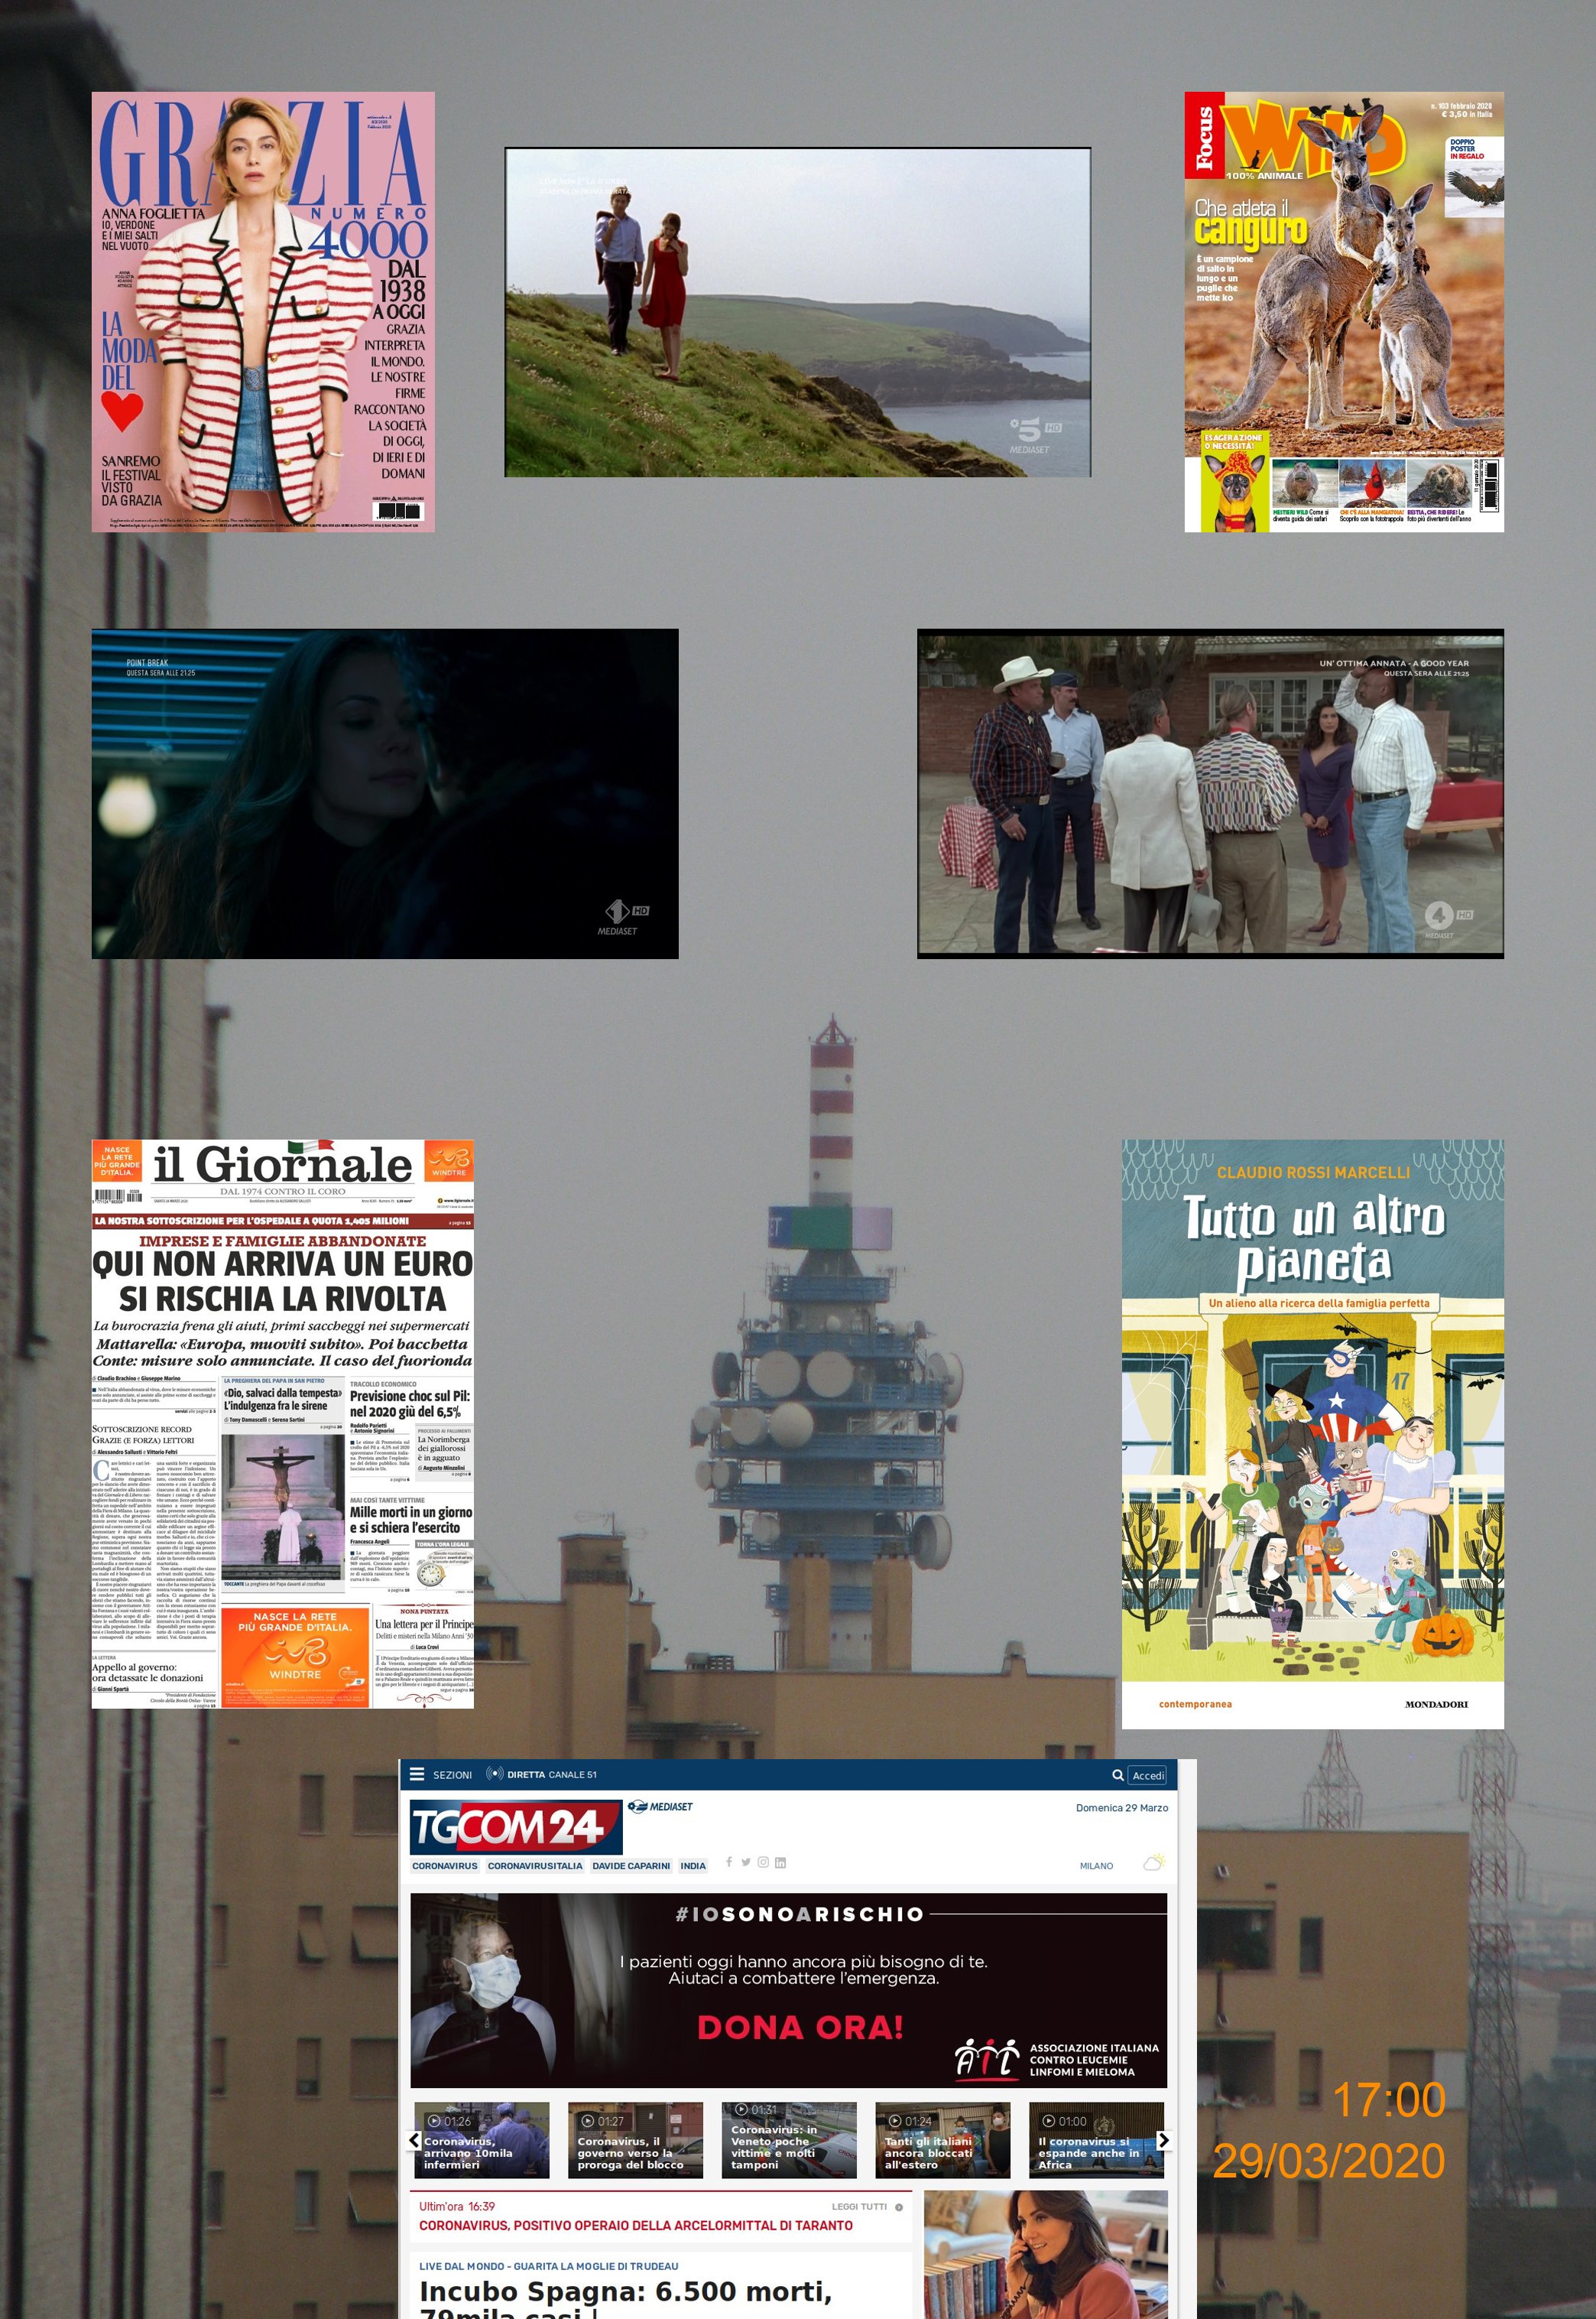Open the Instagram social icon
Screen dimensions: 1596x2319
tap(763, 1862)
